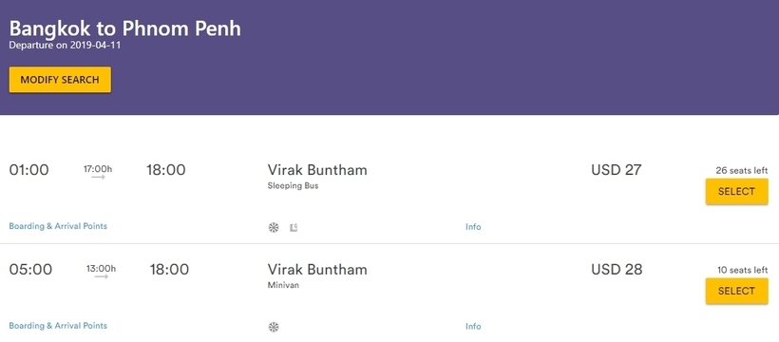The image size is (779, 342).
Task: Click air-conditioning snowflake icon for Minivan
Action: pyautogui.click(x=274, y=327)
